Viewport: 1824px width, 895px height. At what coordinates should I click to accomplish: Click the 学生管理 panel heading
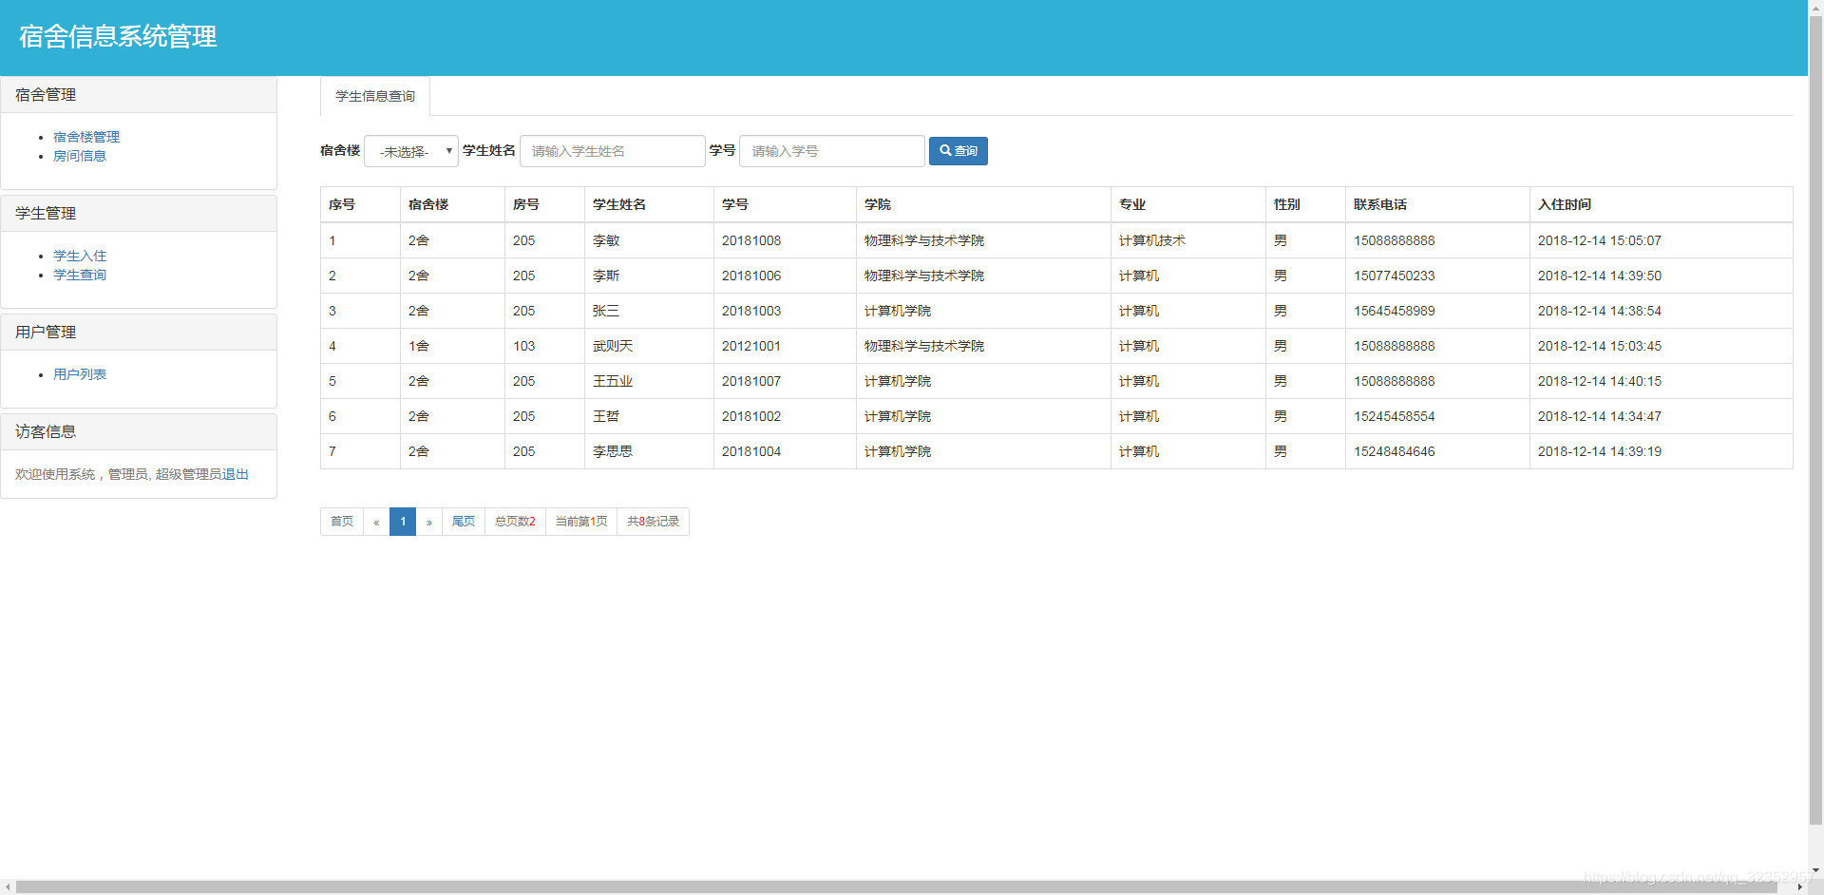point(139,214)
